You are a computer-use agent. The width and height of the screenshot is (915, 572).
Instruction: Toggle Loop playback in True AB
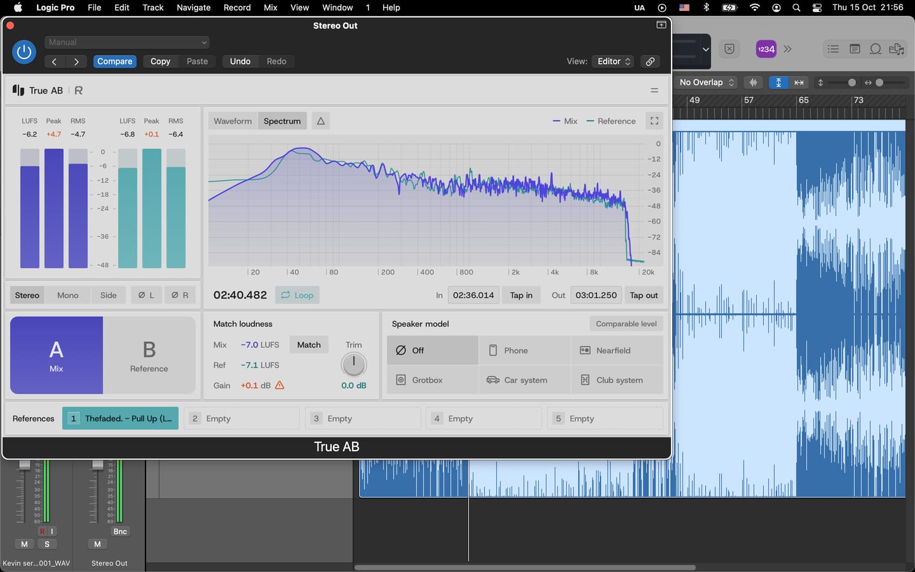297,295
